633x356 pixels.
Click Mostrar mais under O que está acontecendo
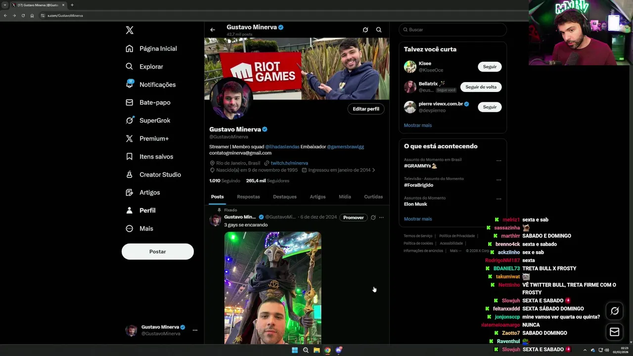tap(418, 219)
